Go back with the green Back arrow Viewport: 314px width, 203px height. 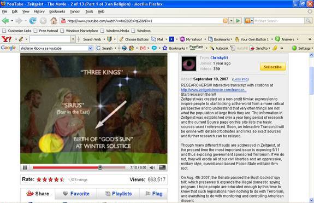click(x=5, y=21)
